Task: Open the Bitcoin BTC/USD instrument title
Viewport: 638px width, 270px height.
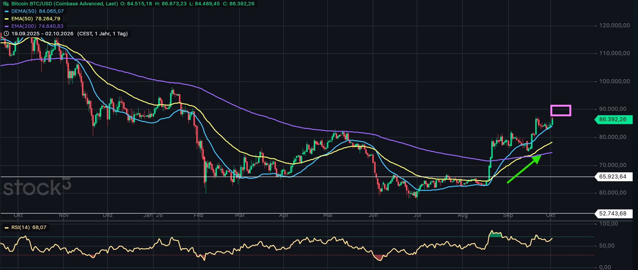Action: pyautogui.click(x=64, y=4)
